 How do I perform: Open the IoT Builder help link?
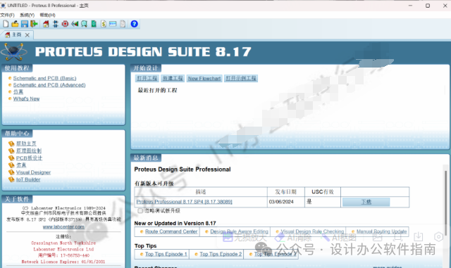point(28,179)
